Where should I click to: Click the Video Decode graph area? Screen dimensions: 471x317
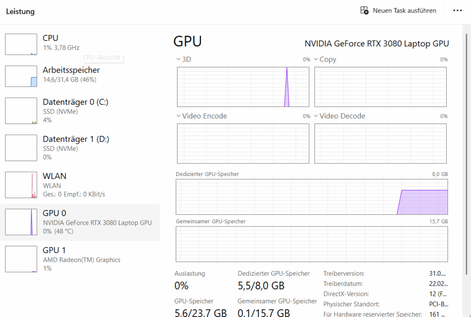pos(380,143)
